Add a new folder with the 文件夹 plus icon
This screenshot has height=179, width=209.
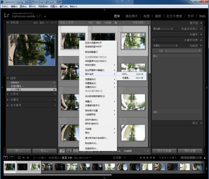pyautogui.click(x=55, y=94)
